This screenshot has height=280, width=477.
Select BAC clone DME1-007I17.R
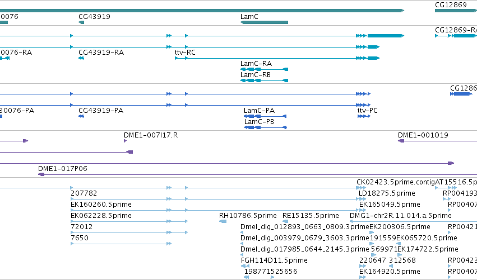pos(151,135)
